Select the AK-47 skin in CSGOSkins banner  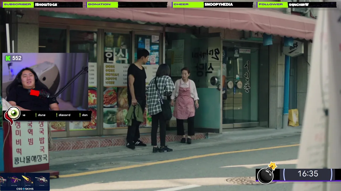14,180
